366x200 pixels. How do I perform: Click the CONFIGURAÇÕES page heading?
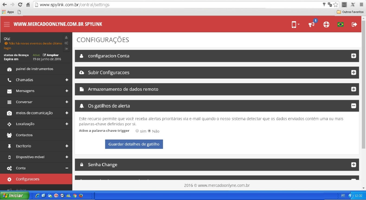tap(103, 40)
